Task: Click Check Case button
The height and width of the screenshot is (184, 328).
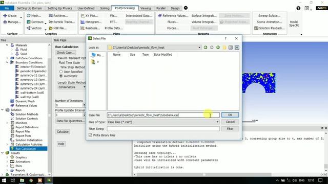Action: [x=66, y=53]
